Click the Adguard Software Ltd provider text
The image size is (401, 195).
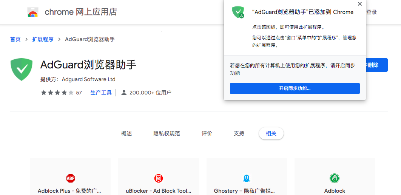[88, 79]
